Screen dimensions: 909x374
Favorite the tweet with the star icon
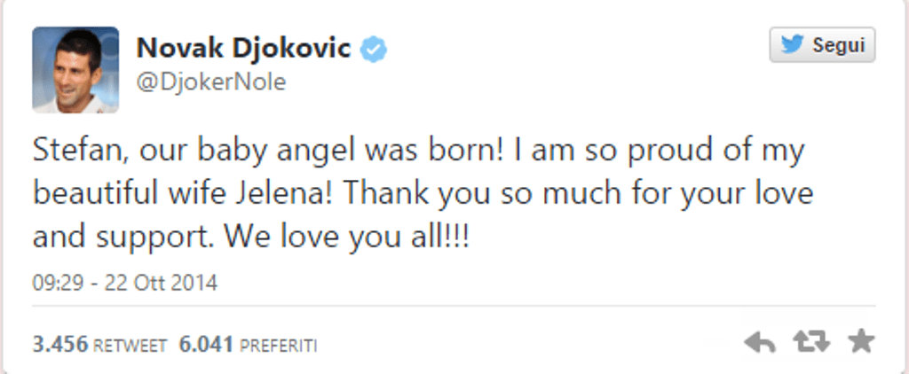(x=861, y=342)
